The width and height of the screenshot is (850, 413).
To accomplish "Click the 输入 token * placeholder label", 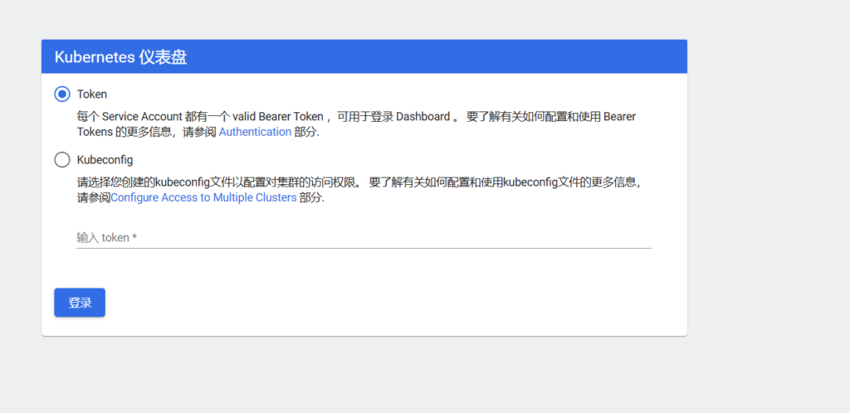I will (106, 237).
